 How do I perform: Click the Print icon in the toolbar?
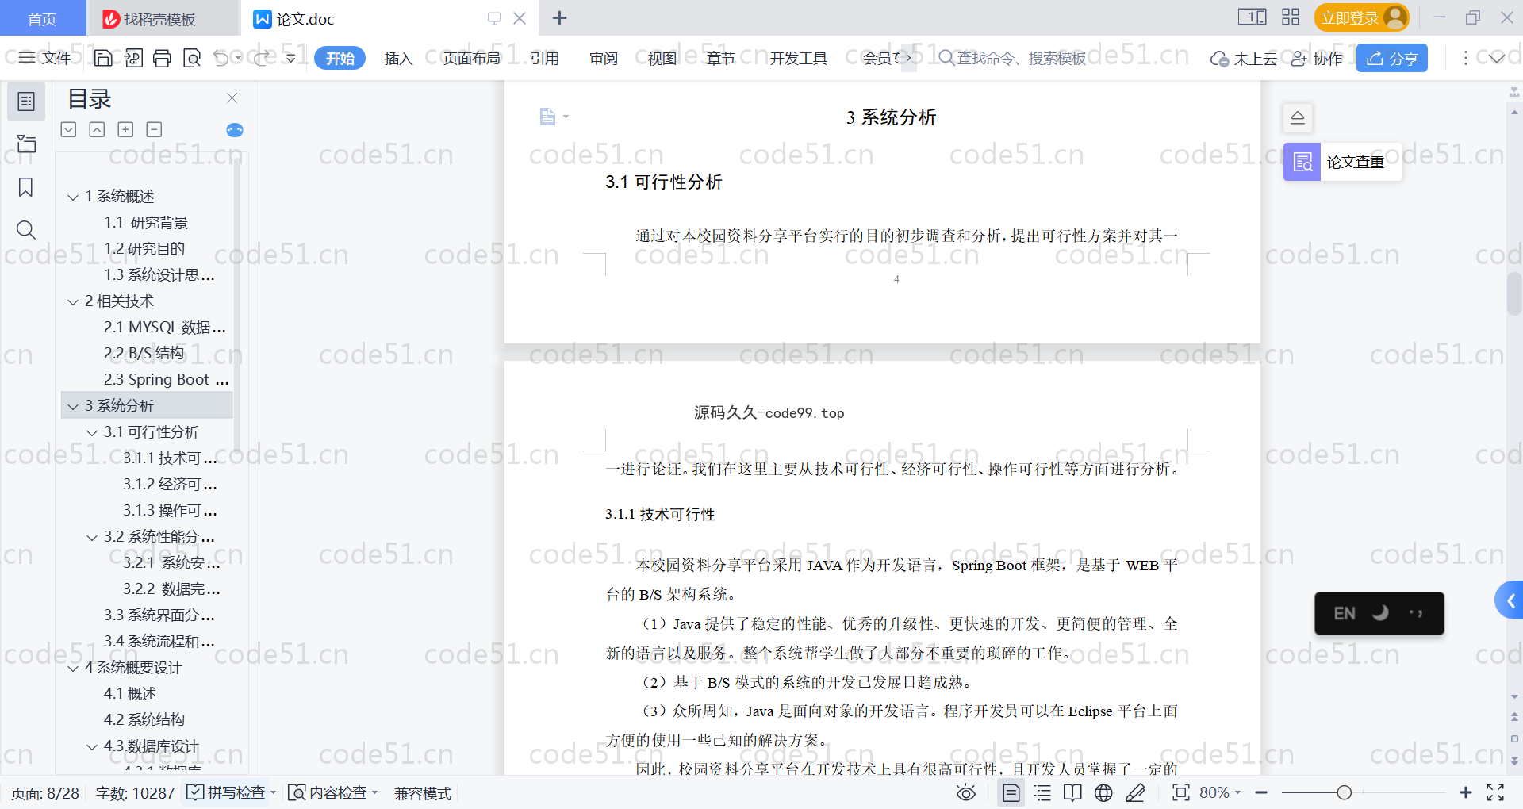(x=163, y=58)
